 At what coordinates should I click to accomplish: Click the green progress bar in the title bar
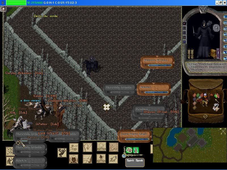point(16,3)
